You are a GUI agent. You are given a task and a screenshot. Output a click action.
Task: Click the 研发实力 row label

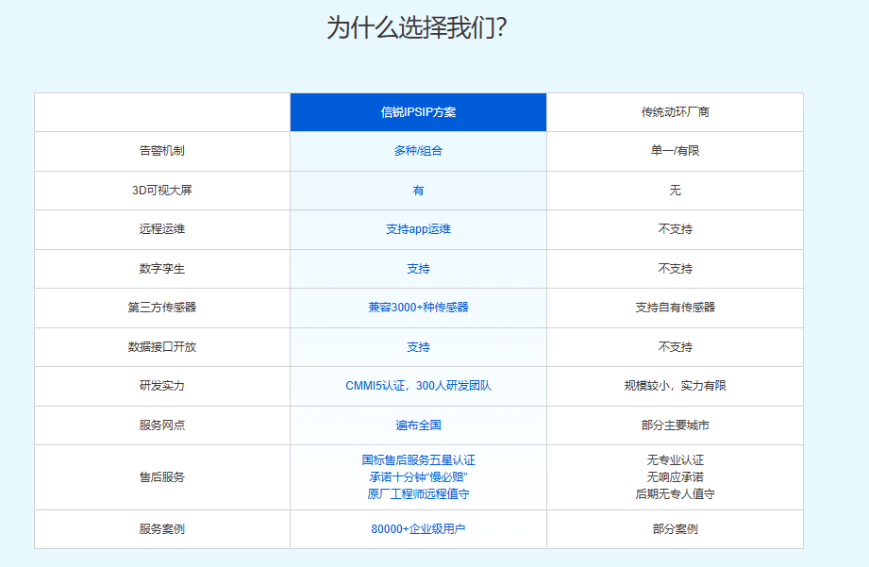click(162, 386)
